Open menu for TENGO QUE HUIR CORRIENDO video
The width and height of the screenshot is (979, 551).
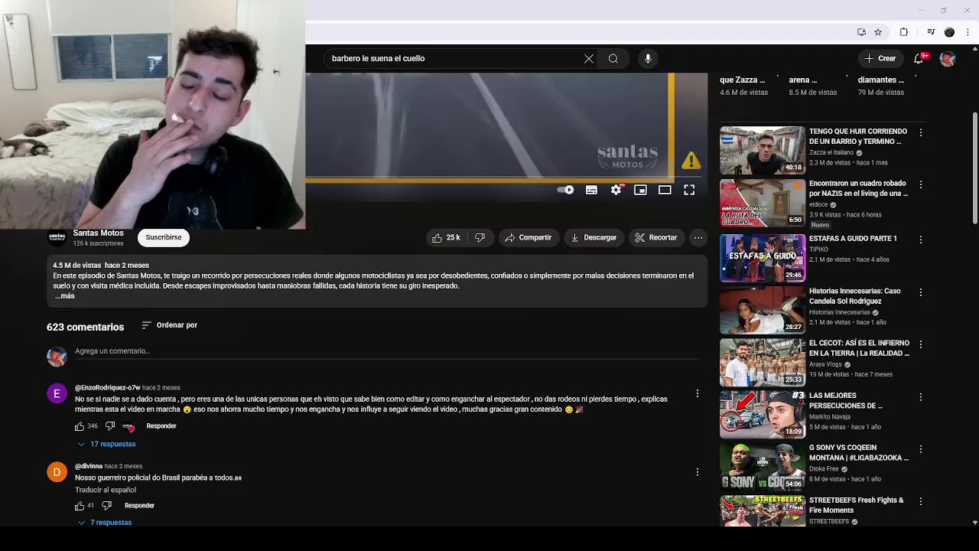point(921,132)
